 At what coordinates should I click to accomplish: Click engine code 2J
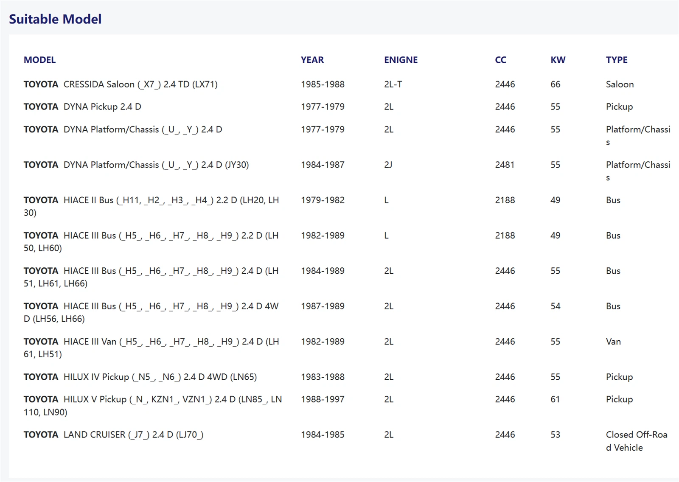[x=388, y=165]
